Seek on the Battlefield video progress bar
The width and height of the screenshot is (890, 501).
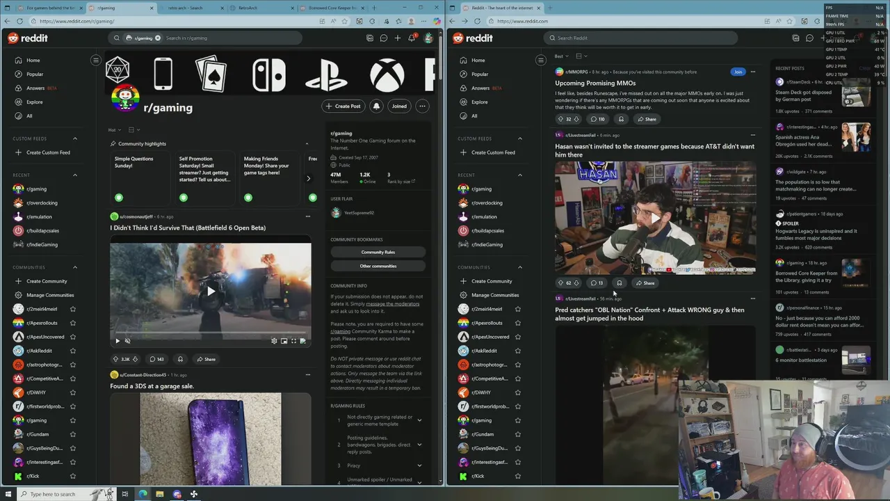(211, 332)
